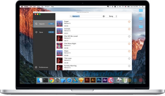165x96 pixels.
Task: Click the Preview app icon beside Trash
Action: click(x=119, y=80)
